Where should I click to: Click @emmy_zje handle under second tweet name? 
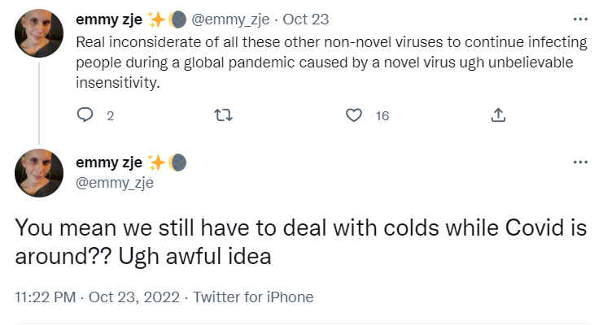click(x=113, y=183)
